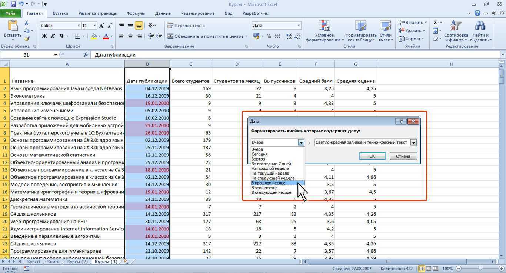This screenshot has width=506, height=273.
Task: Toggle italic formatting
Action: pos(53,36)
